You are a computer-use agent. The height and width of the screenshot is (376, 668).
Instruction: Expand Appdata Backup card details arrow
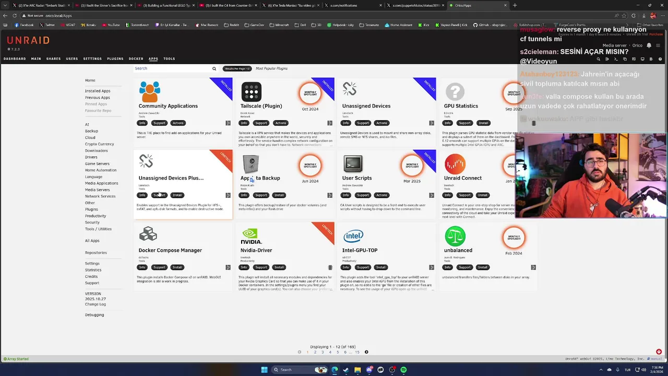point(330,195)
